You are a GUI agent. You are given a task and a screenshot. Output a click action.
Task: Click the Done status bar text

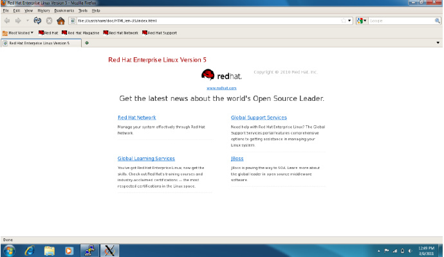click(x=8, y=240)
